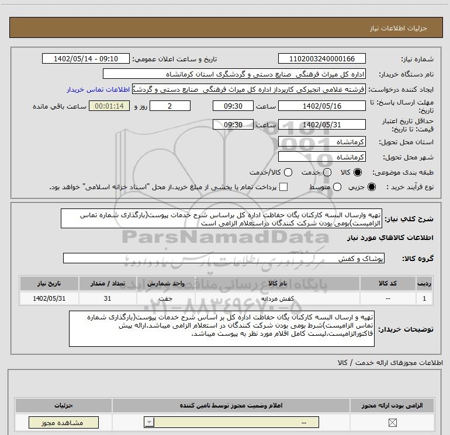The height and width of the screenshot is (435, 450).
Task: Select the متوسط purchase type radio
Action: point(337,187)
